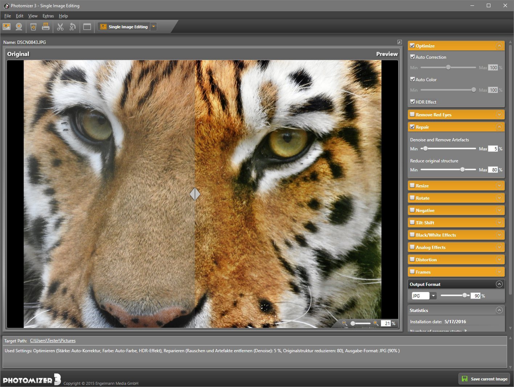This screenshot has width=514, height=387.
Task: Click the recycle bin toolbar icon
Action: [x=33, y=27]
